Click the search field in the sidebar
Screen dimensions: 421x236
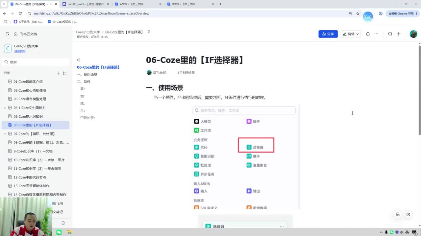click(36, 62)
